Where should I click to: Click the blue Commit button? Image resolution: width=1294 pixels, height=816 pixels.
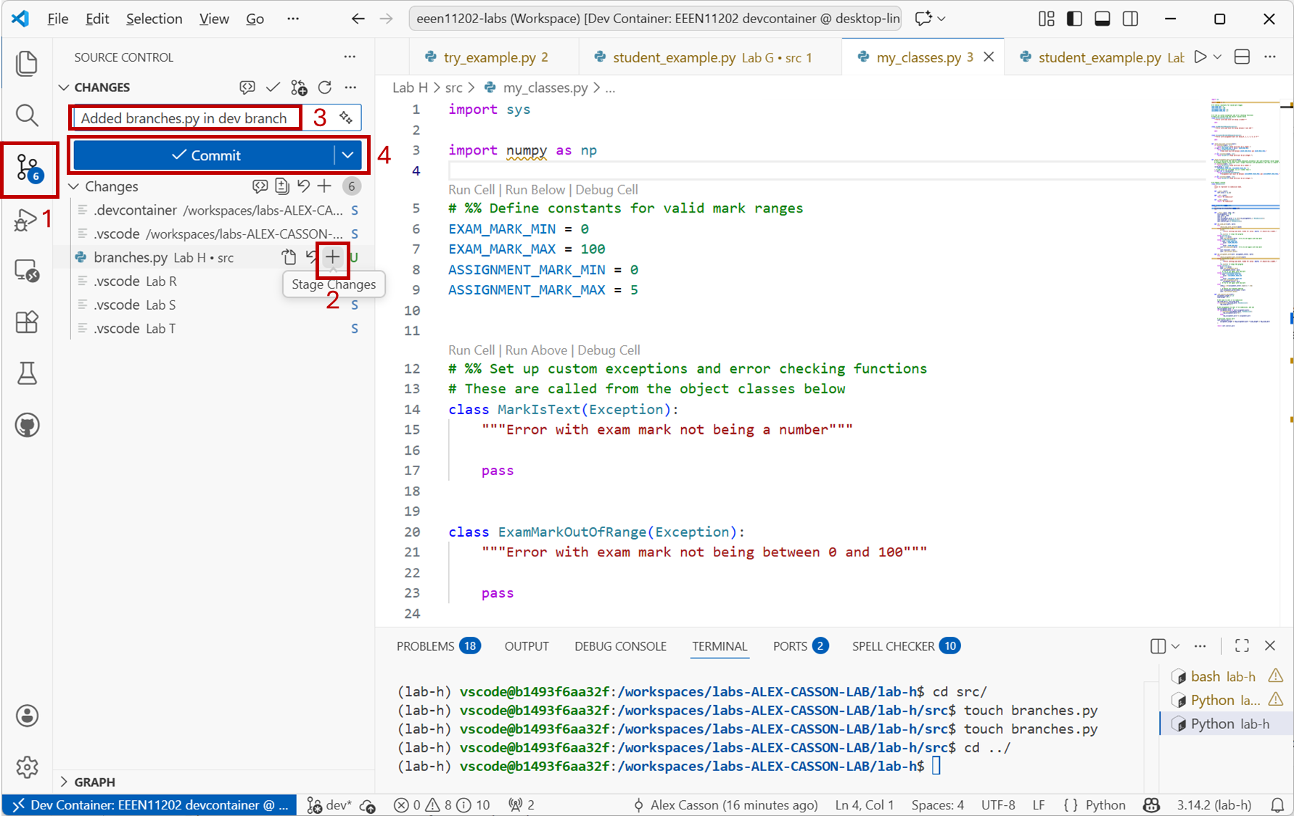[x=205, y=155]
